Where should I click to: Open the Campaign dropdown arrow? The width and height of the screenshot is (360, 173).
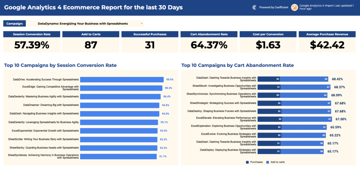[x=142, y=23]
